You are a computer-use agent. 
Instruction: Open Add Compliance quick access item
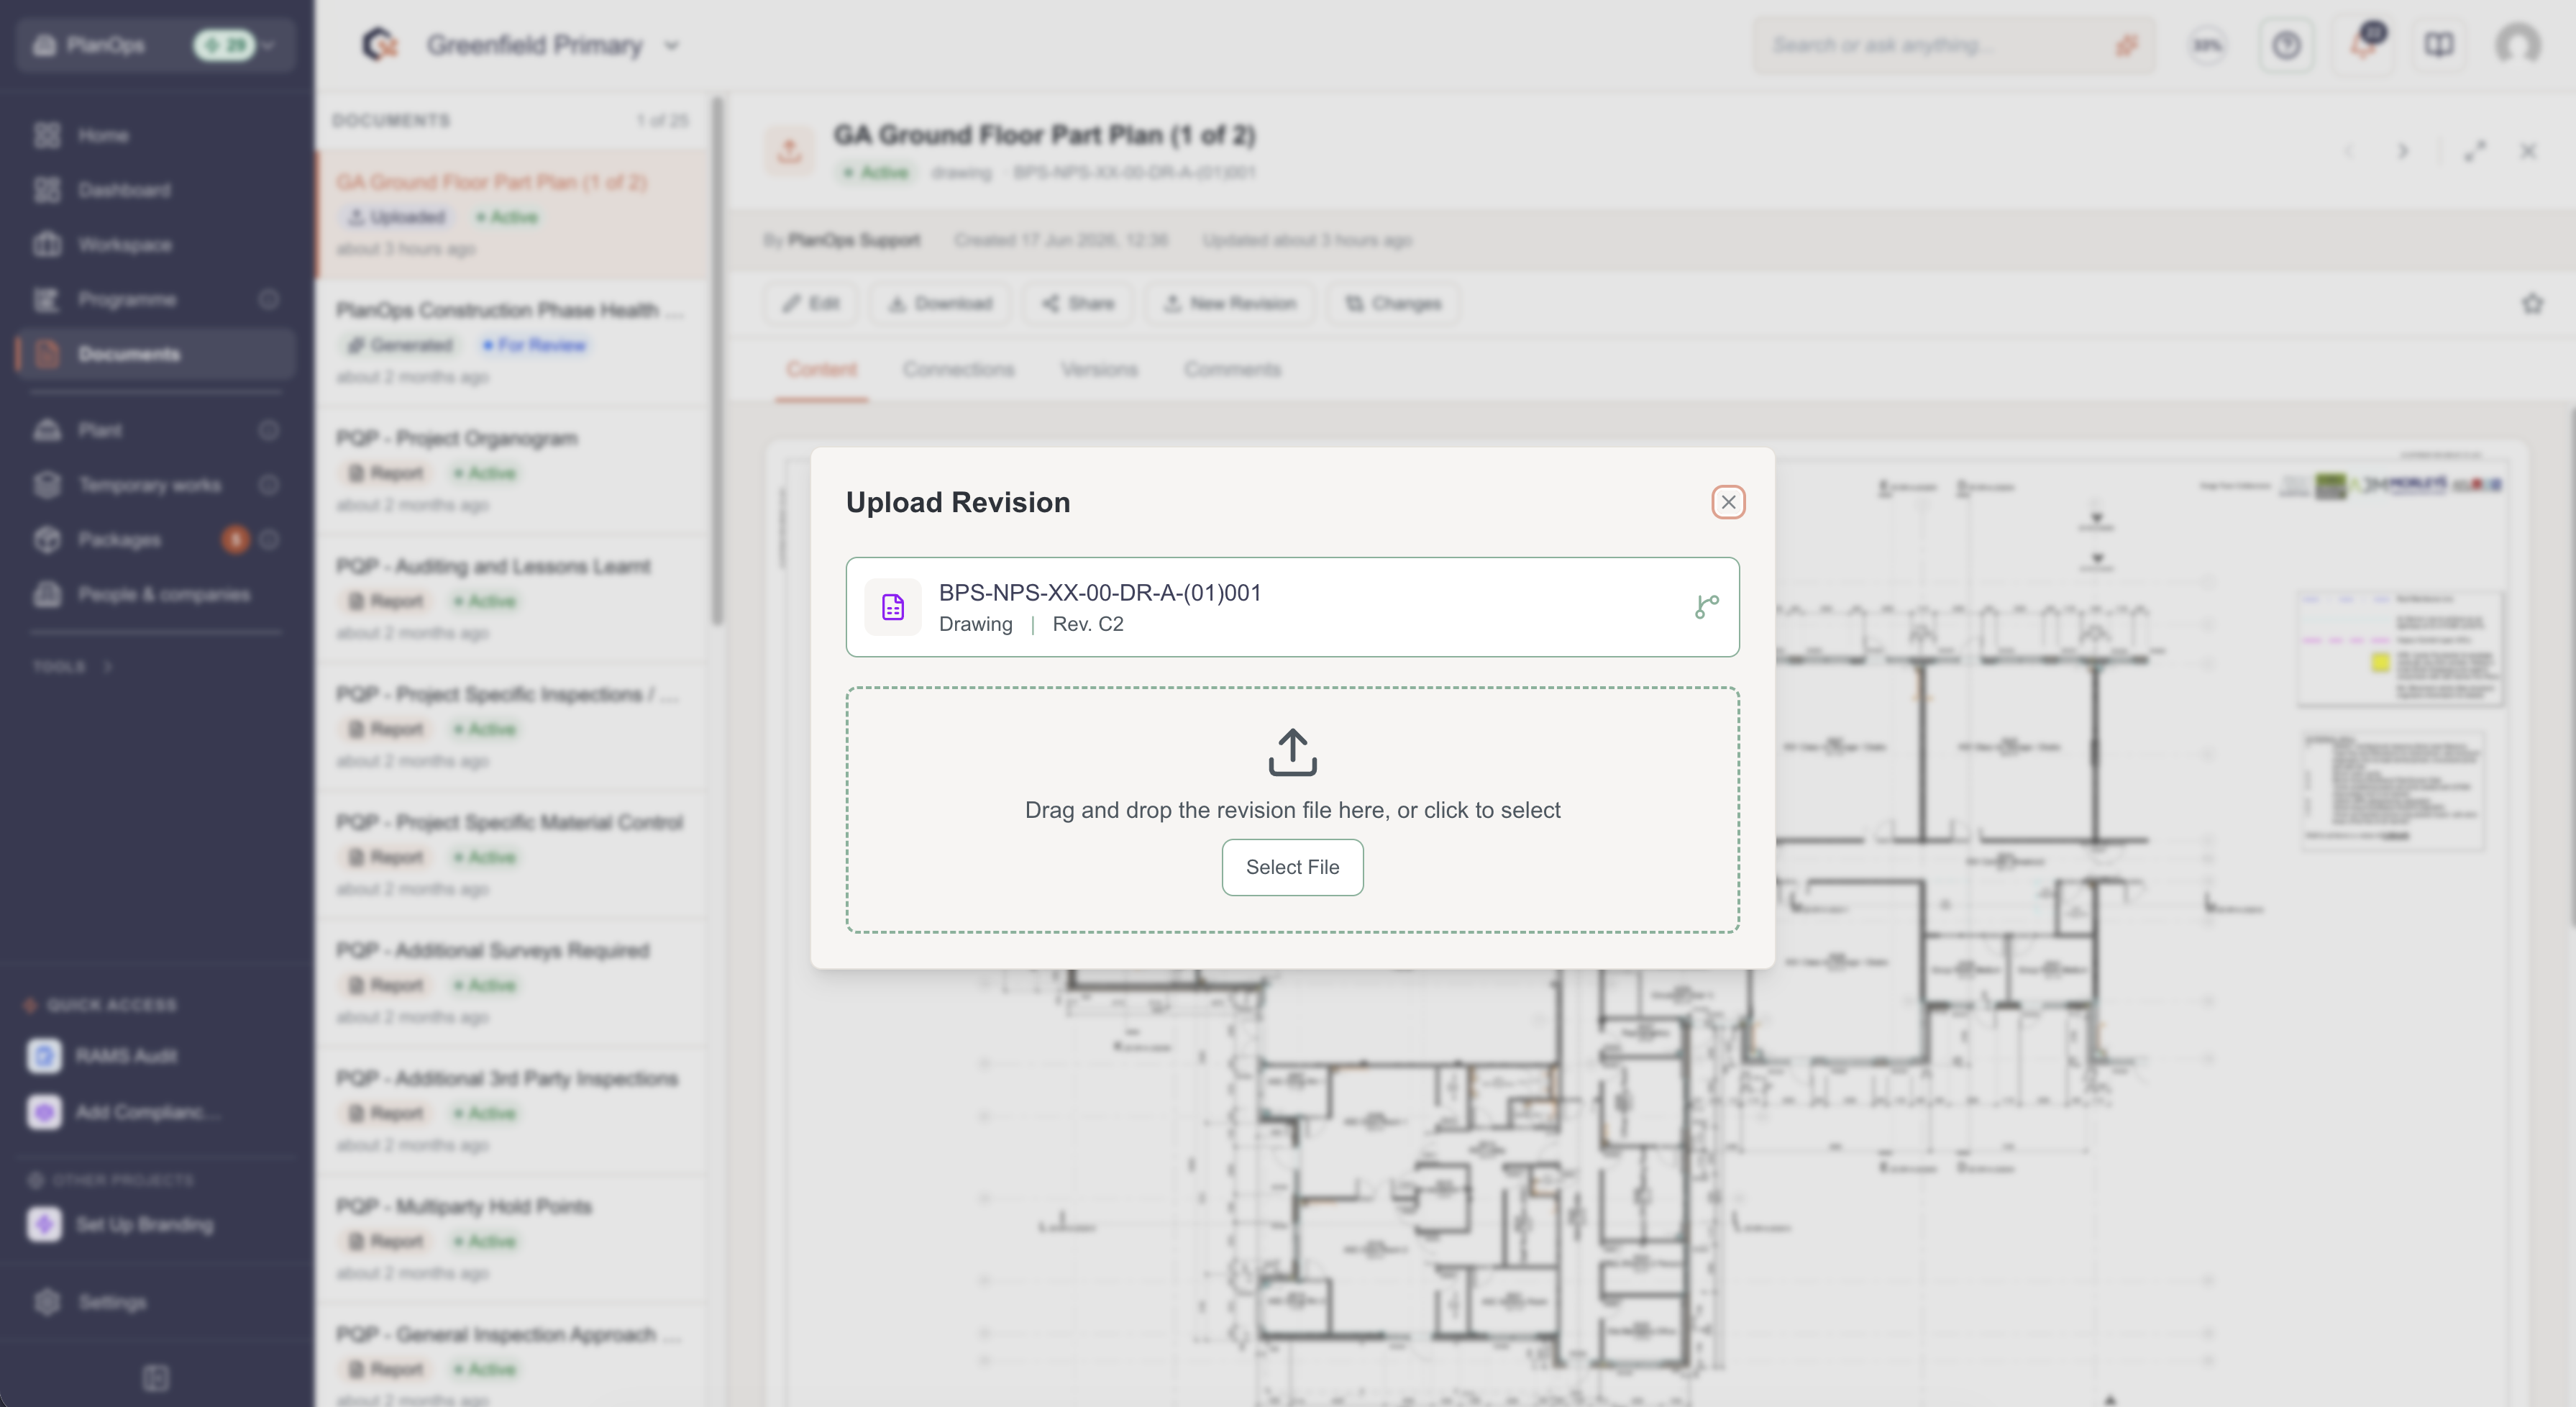tap(155, 1112)
